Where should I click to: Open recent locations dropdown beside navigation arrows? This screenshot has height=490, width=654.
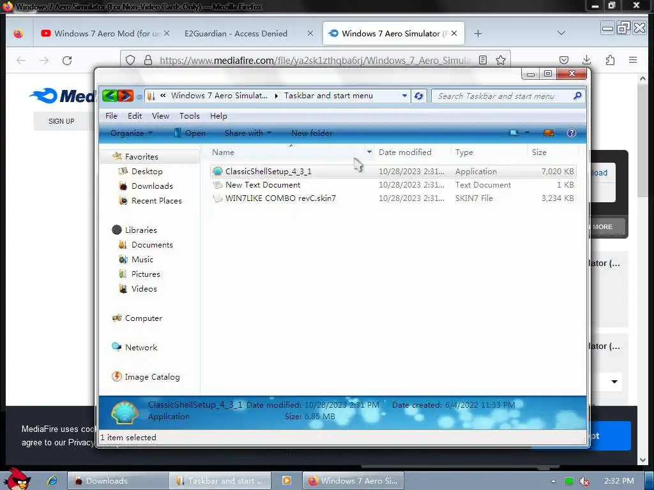click(x=139, y=97)
